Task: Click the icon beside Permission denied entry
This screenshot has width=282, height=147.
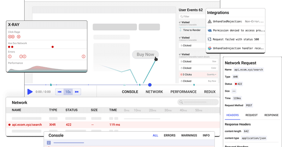Action: coord(210,31)
